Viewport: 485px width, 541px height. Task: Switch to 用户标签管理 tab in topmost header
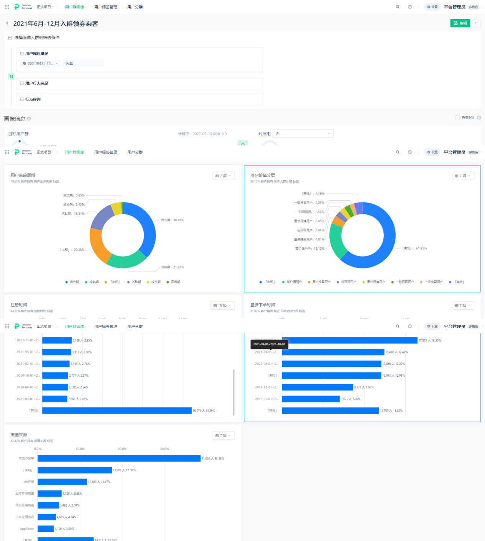105,7
